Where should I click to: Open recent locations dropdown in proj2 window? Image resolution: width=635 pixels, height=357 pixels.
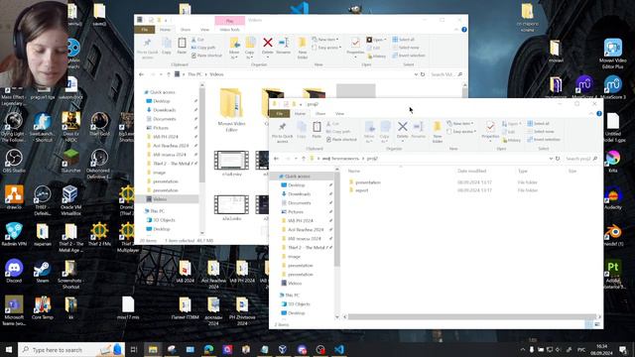(x=296, y=159)
